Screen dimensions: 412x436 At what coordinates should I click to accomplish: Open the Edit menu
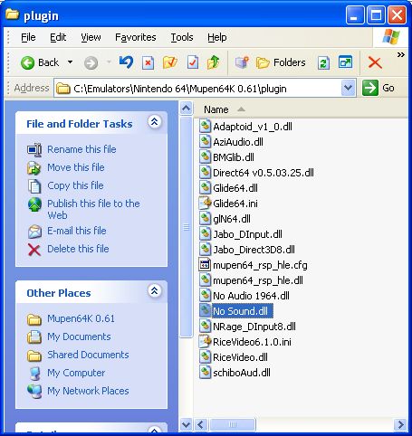tap(58, 37)
